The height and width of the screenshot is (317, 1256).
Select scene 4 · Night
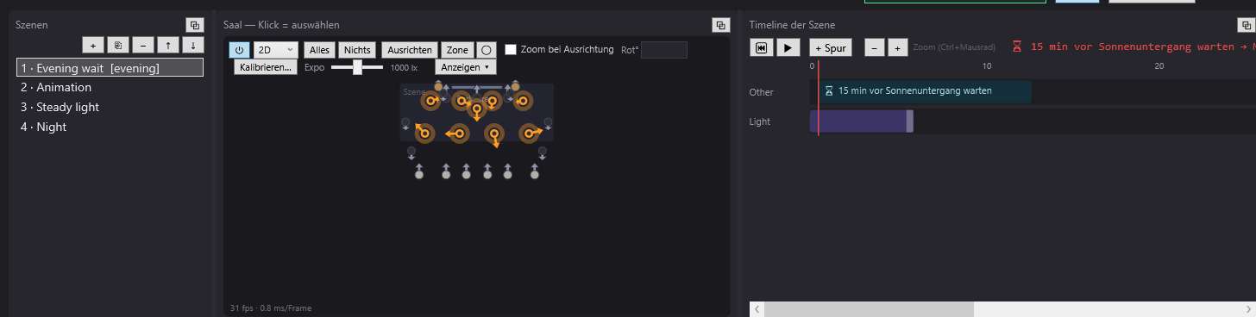coord(110,127)
